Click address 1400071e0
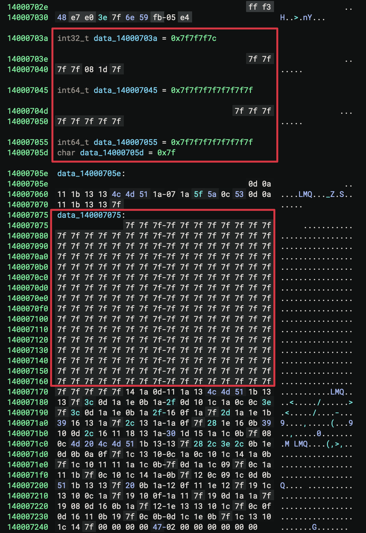The width and height of the screenshot is (366, 533). click(x=28, y=464)
